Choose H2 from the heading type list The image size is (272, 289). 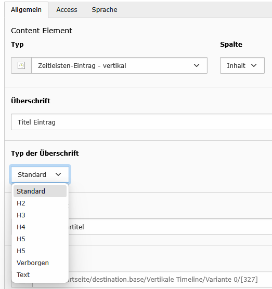[x=40, y=203]
